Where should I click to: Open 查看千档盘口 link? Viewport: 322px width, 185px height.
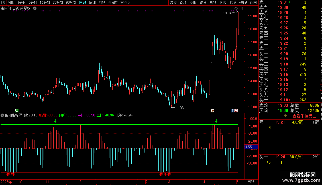304,116
